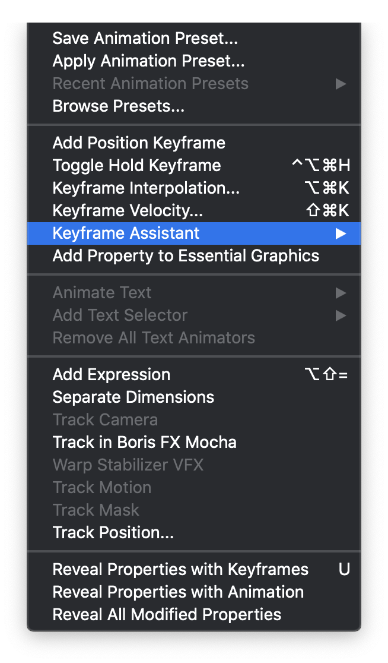The height and width of the screenshot is (663, 388).
Task: Add Property to Essential Graphics
Action: [186, 256]
